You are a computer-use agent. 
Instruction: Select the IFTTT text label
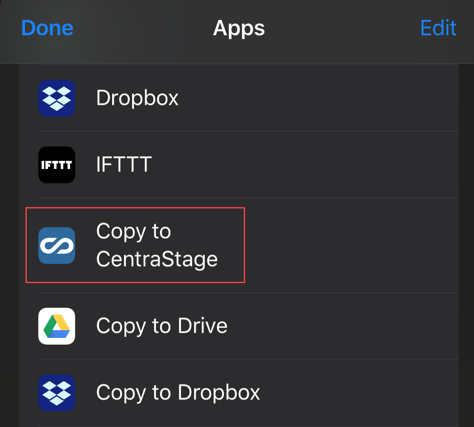[x=124, y=164]
